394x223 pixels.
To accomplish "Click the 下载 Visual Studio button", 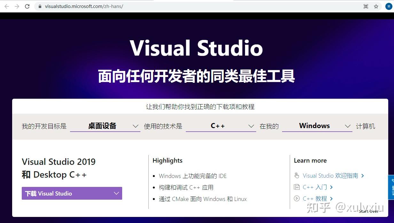I will click(x=72, y=193).
